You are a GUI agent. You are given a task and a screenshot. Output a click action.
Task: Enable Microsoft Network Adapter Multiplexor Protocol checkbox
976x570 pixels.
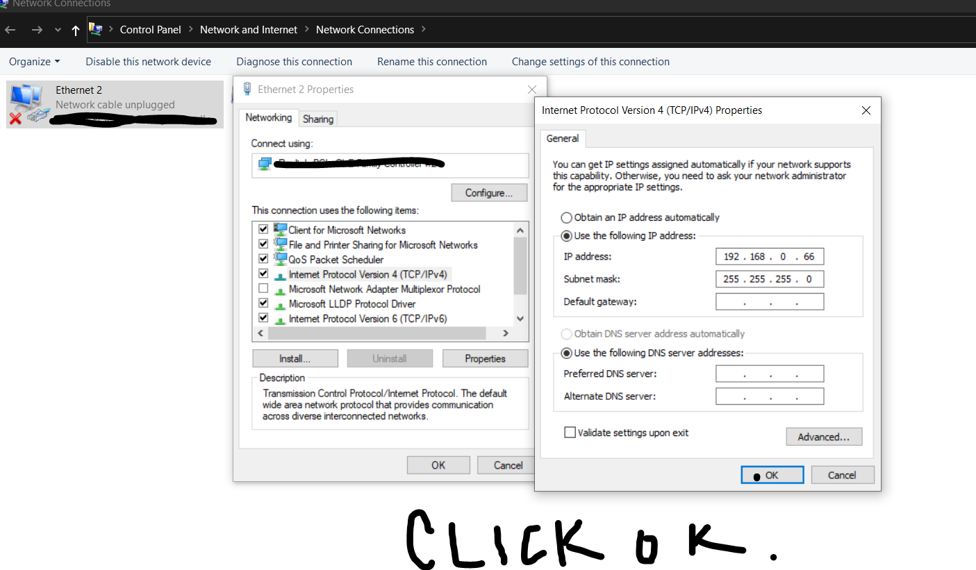(x=263, y=288)
